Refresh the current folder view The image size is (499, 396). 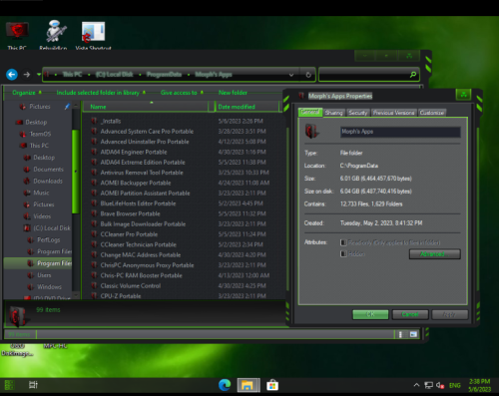pyautogui.click(x=308, y=75)
